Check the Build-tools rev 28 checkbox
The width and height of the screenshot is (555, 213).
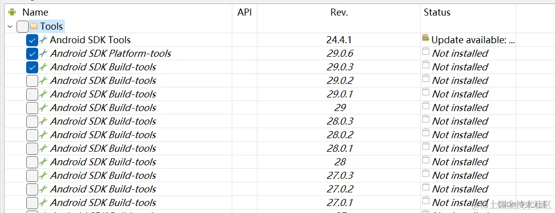tap(32, 162)
